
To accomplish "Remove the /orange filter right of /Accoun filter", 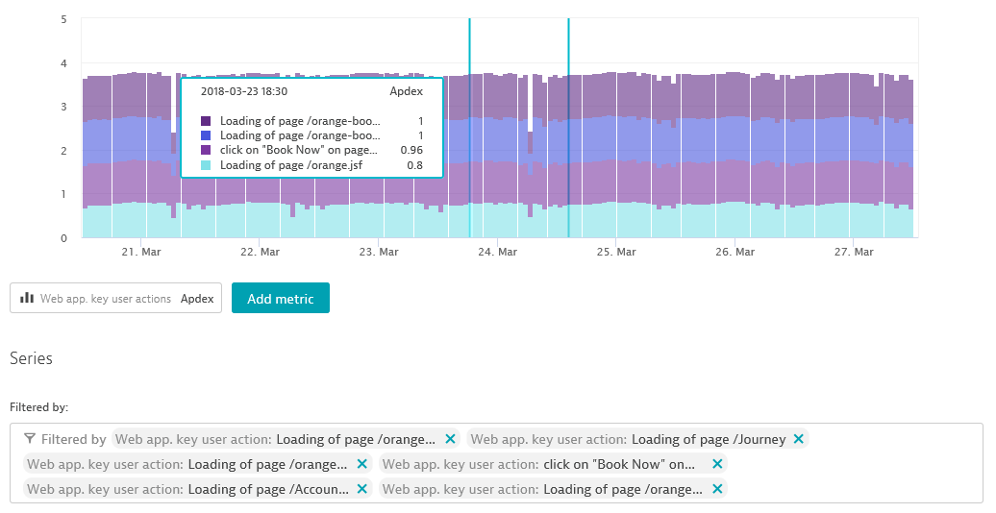I will [x=716, y=489].
